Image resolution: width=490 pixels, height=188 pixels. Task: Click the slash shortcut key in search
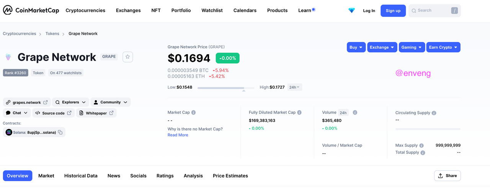pos(454,11)
